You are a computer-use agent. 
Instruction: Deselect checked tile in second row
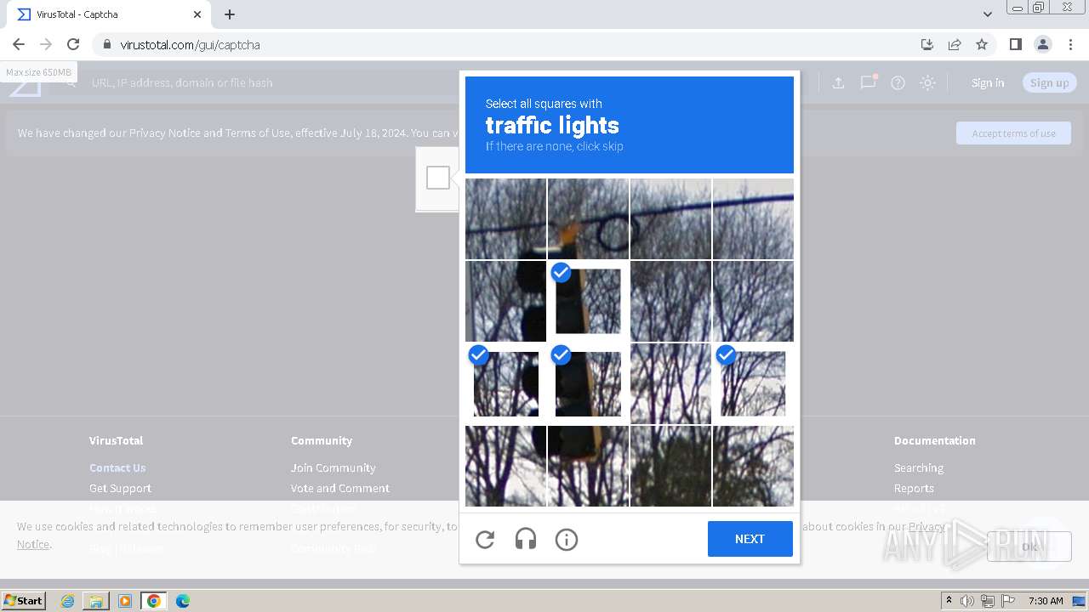click(x=588, y=301)
